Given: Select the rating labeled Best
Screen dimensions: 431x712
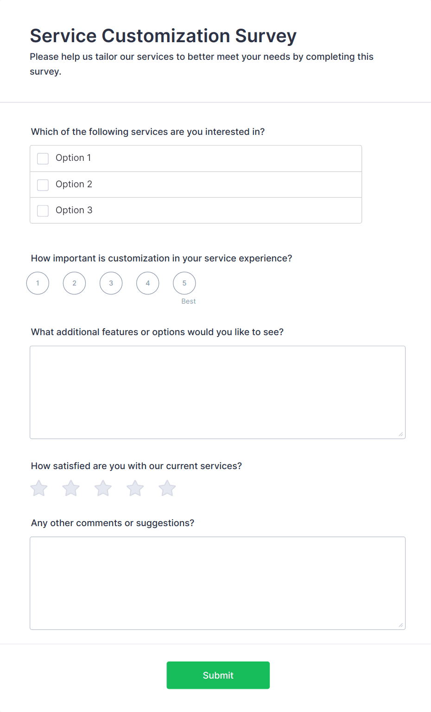Looking at the screenshot, I should [184, 283].
